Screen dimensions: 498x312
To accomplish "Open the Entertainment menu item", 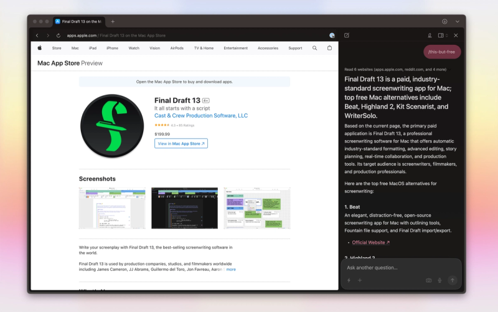I will coord(235,49).
